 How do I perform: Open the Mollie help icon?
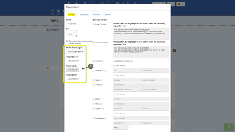click(x=101, y=104)
